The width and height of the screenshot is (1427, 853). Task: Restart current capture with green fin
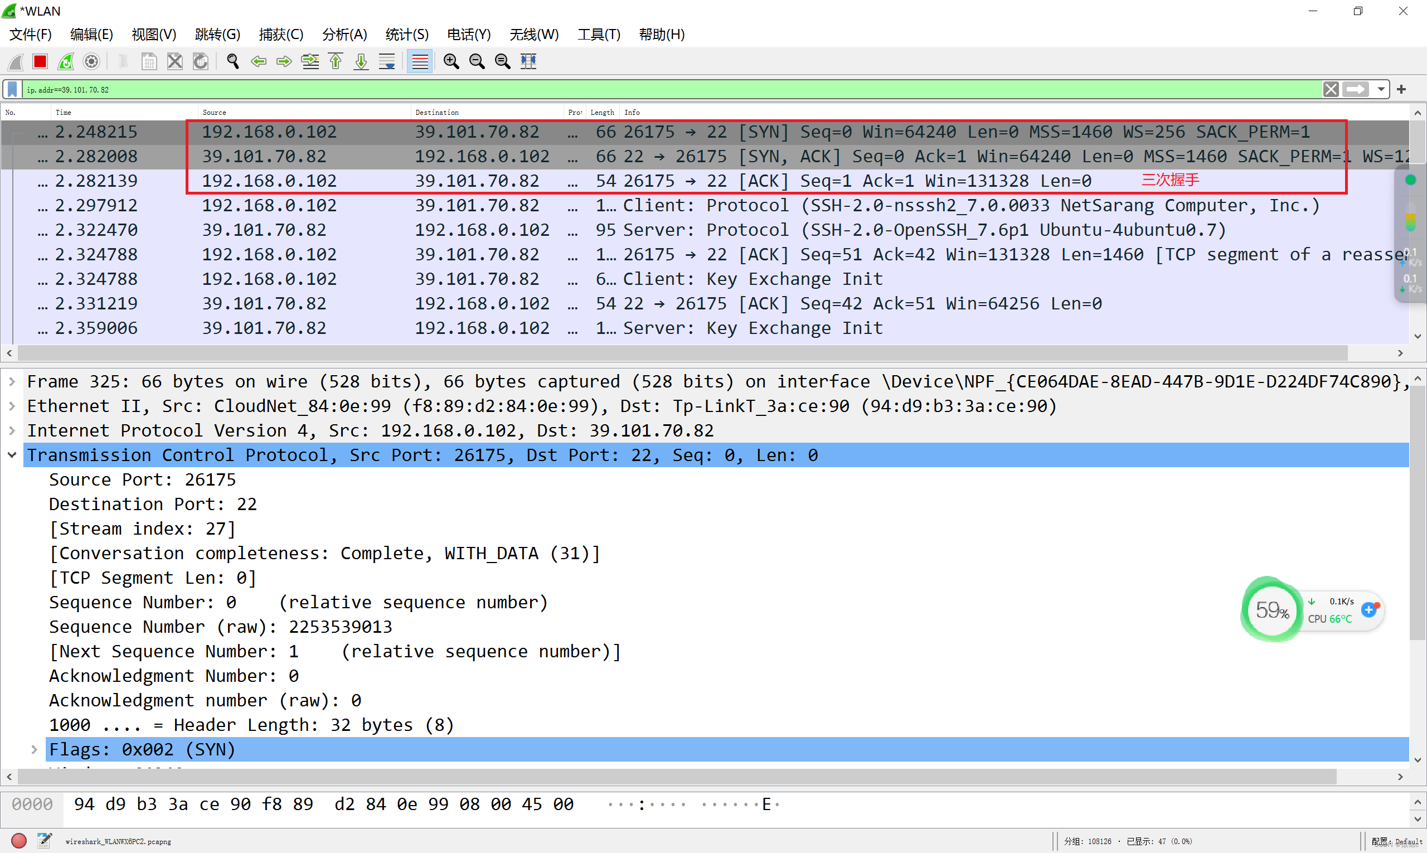66,61
